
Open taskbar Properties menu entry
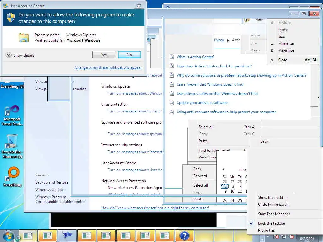click(266, 230)
